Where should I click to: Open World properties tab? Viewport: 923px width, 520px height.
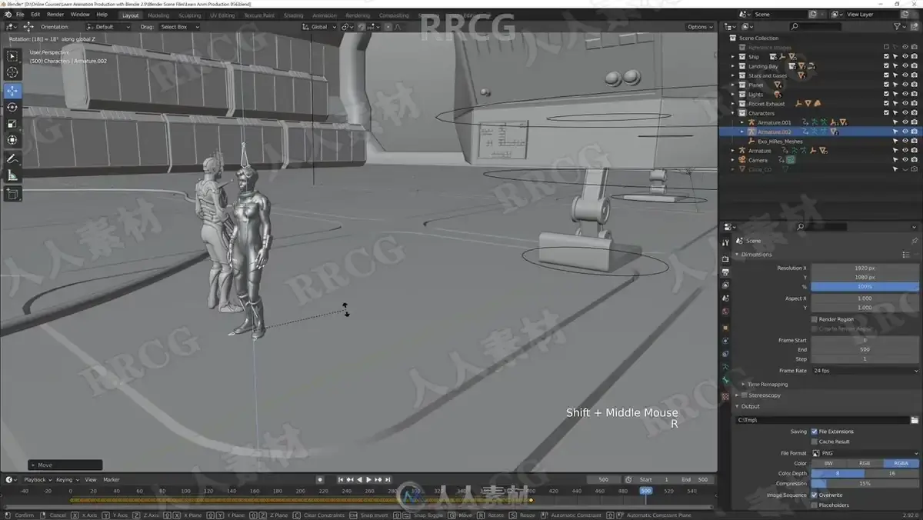(x=725, y=312)
